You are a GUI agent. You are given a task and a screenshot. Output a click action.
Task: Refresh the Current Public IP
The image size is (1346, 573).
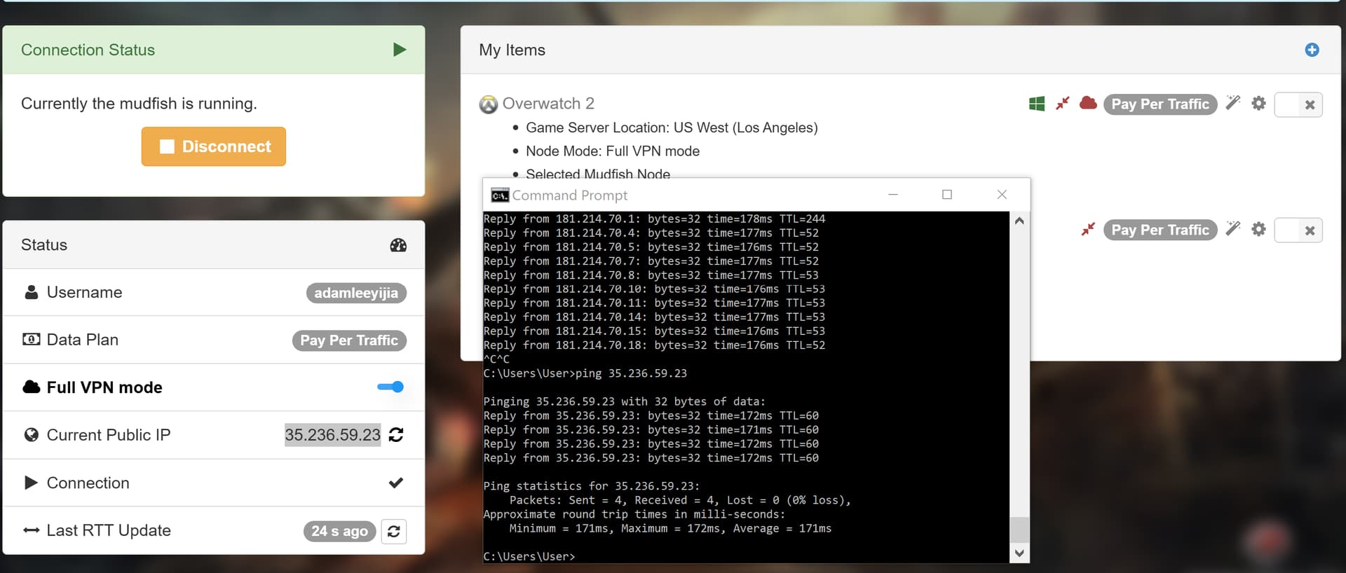pyautogui.click(x=396, y=435)
